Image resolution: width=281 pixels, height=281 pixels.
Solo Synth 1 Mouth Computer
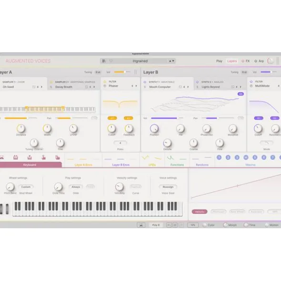coord(145,87)
